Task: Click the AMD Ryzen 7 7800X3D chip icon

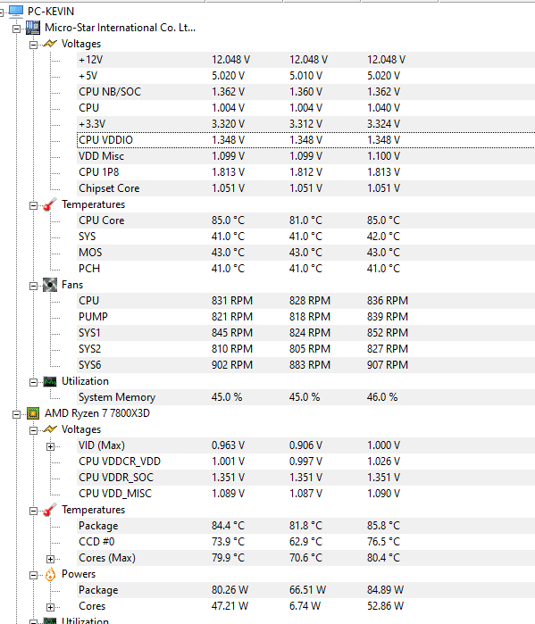Action: pyautogui.click(x=33, y=413)
